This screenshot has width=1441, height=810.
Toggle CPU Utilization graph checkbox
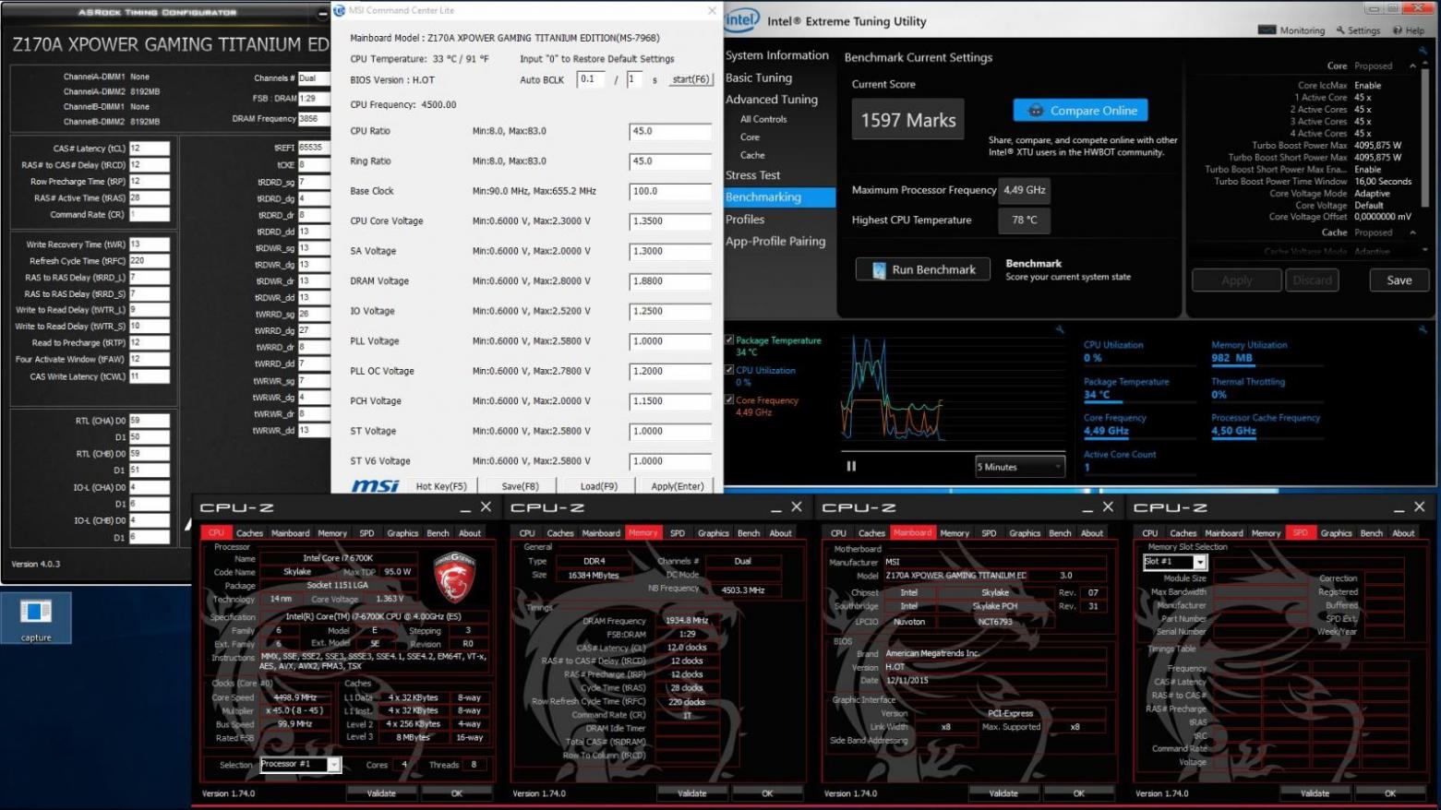pyautogui.click(x=729, y=370)
